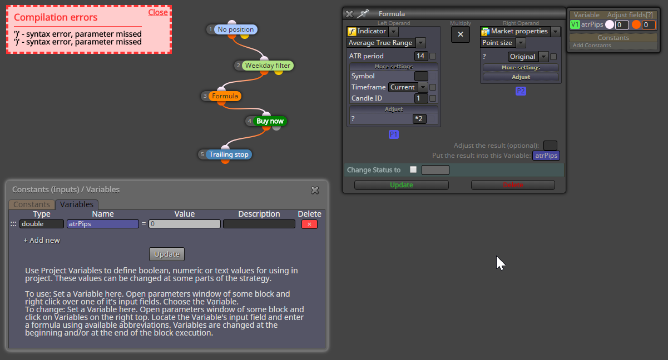Tick the Timeframe checkbox
The image size is (668, 360).
(x=433, y=87)
